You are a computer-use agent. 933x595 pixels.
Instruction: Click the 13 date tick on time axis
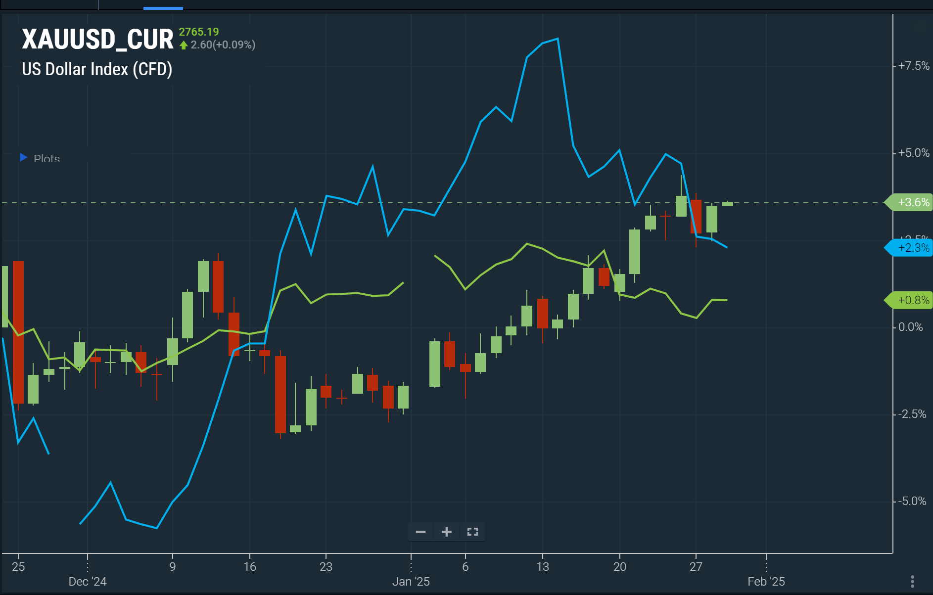[x=542, y=566]
